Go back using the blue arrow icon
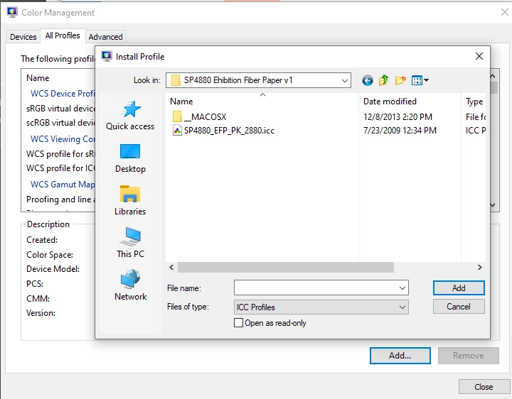 (368, 80)
